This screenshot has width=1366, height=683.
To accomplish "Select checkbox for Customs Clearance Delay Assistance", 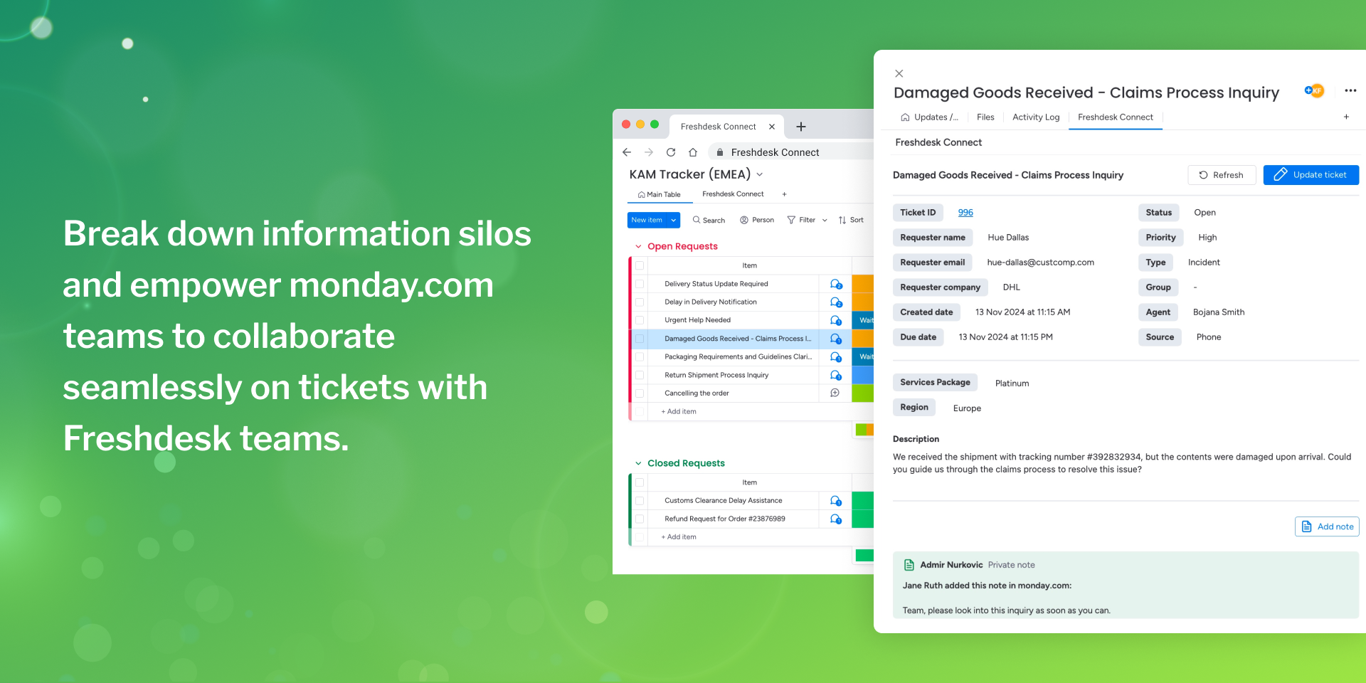I will (x=640, y=501).
